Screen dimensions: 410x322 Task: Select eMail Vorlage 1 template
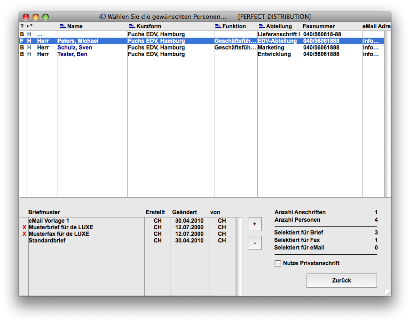click(49, 221)
